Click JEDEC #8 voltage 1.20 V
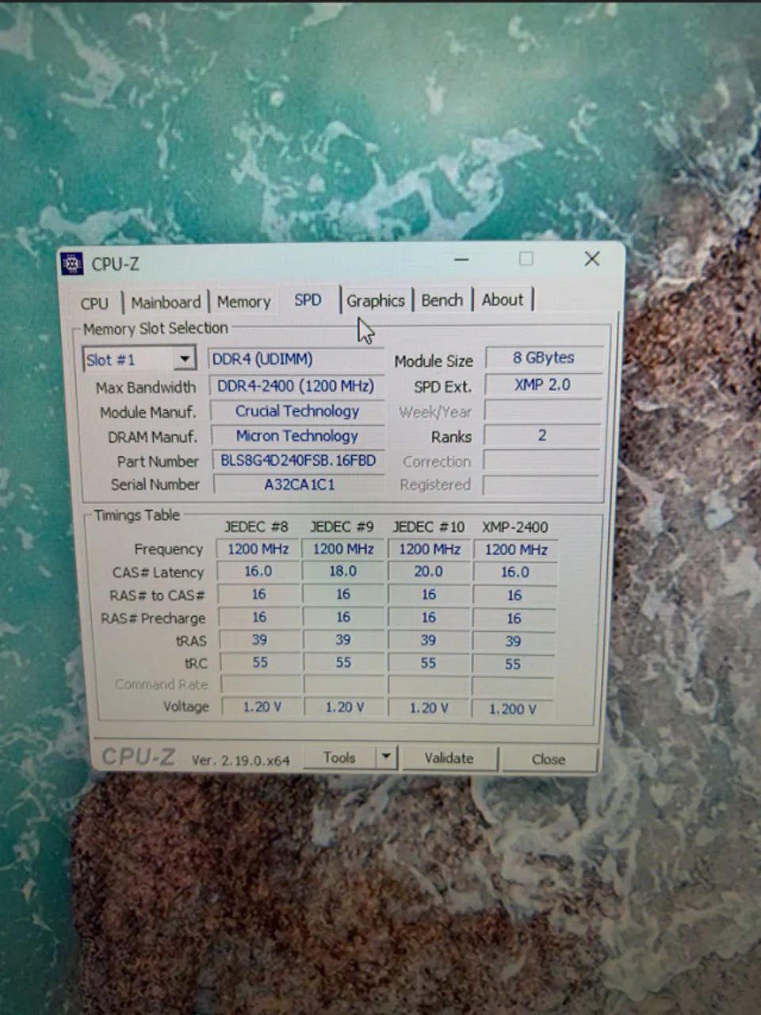The image size is (761, 1015). (x=262, y=707)
